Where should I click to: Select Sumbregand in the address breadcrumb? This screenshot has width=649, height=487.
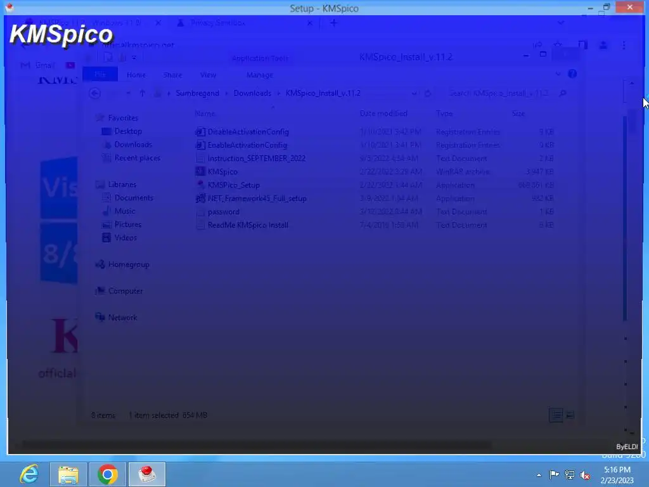pos(198,93)
